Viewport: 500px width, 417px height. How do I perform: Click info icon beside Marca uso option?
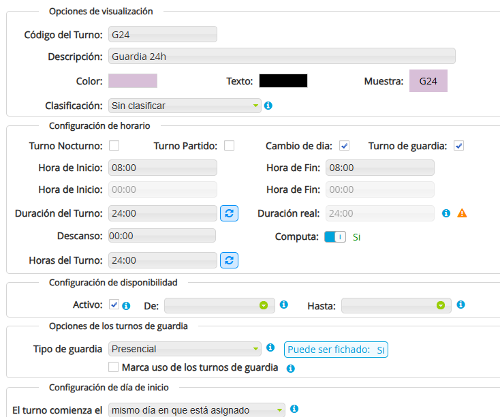click(290, 369)
